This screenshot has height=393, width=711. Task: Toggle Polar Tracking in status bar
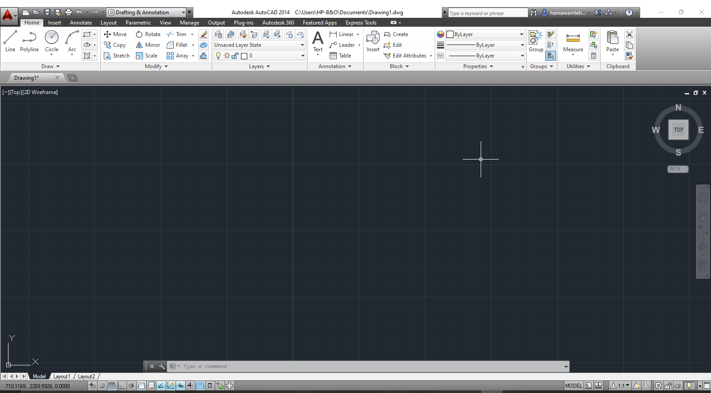coord(131,386)
